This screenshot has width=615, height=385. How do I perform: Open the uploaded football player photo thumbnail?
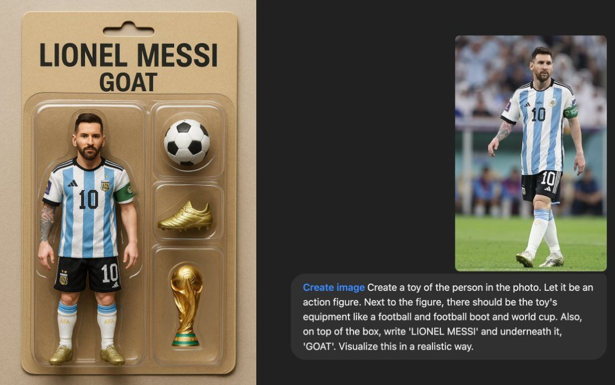tap(531, 153)
